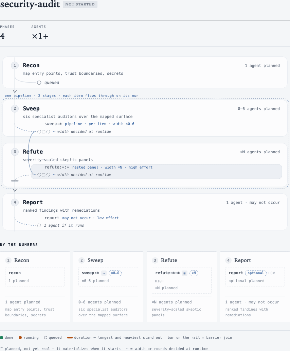Click phase number 4 circle beside Report
Viewport: 290px width, 351px height.
(15, 203)
